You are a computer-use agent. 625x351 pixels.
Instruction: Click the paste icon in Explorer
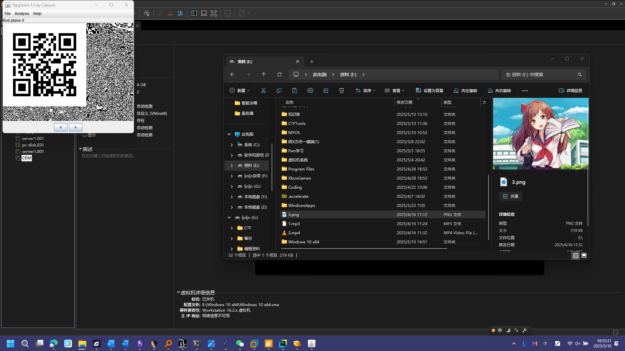pyautogui.click(x=295, y=90)
